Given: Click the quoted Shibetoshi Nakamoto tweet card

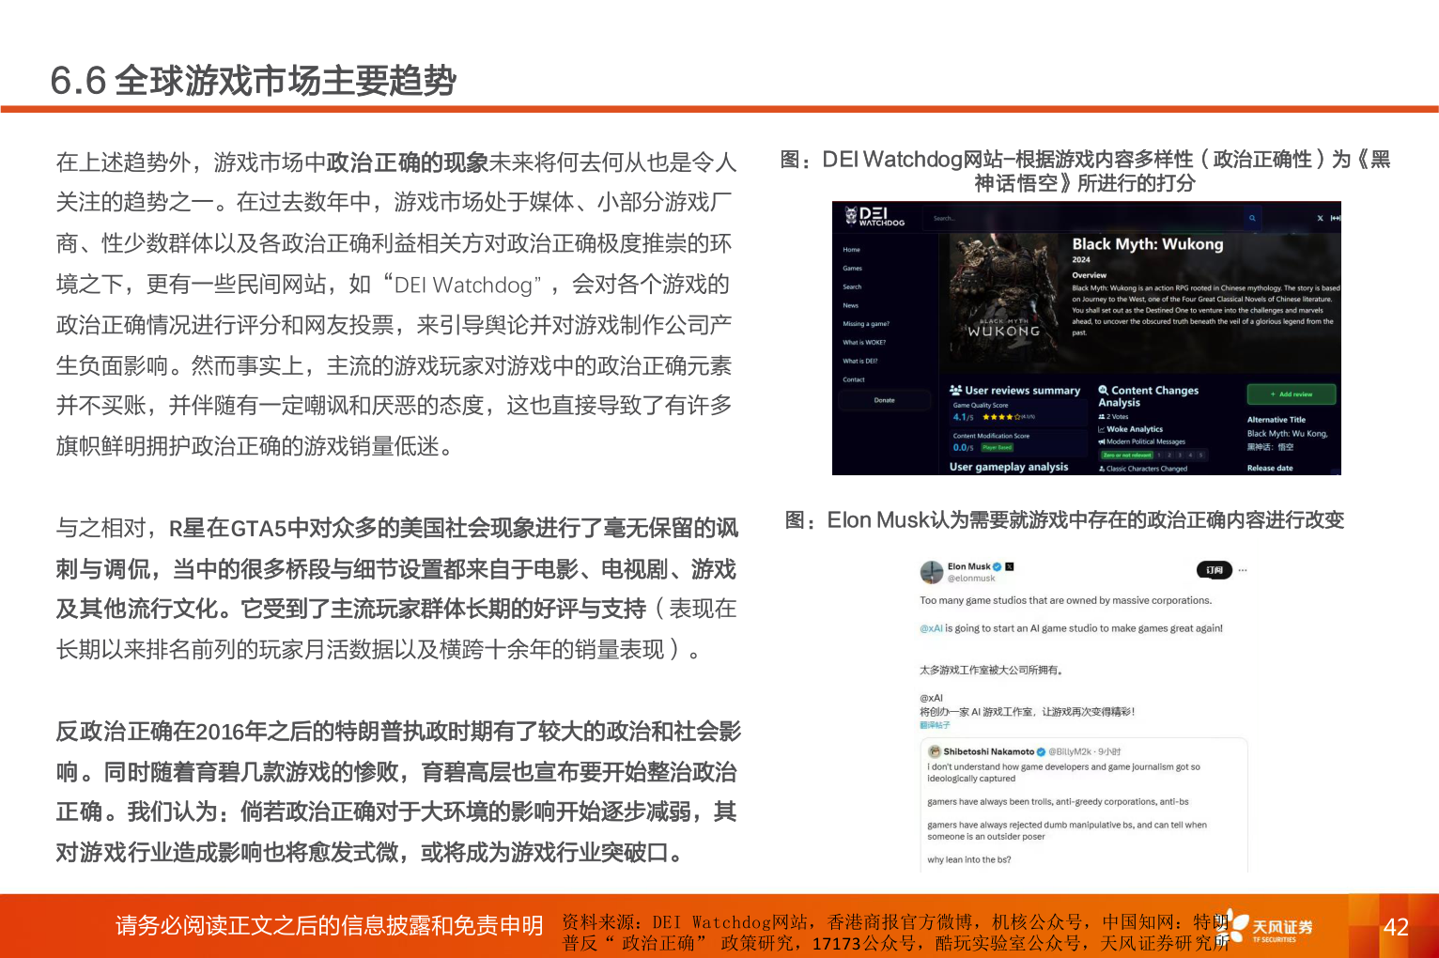Looking at the screenshot, I should click(1085, 805).
